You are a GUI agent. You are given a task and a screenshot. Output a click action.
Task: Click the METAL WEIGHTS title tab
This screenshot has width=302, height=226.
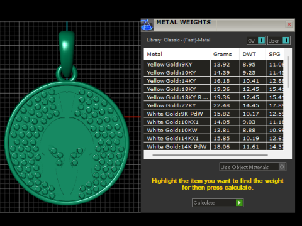[x=184, y=22]
